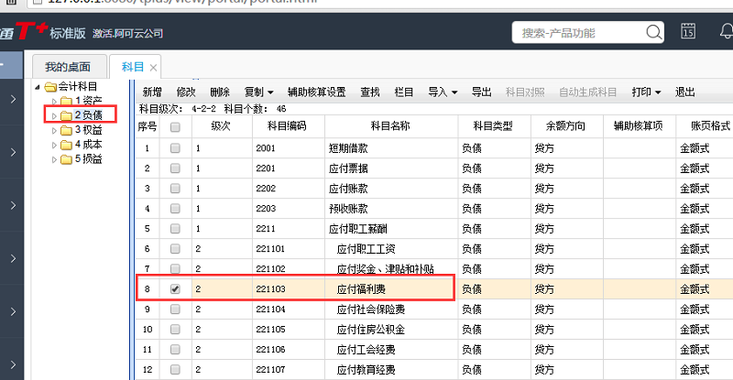Viewport: 733px width, 380px height.
Task: Select the 科目 tab
Action: coord(133,67)
